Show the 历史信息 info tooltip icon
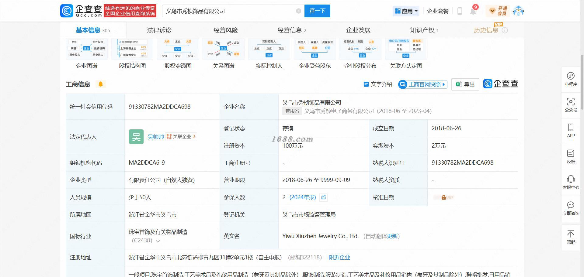The image size is (584, 277). pos(505,30)
